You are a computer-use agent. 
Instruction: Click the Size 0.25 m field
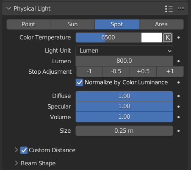(x=124, y=131)
